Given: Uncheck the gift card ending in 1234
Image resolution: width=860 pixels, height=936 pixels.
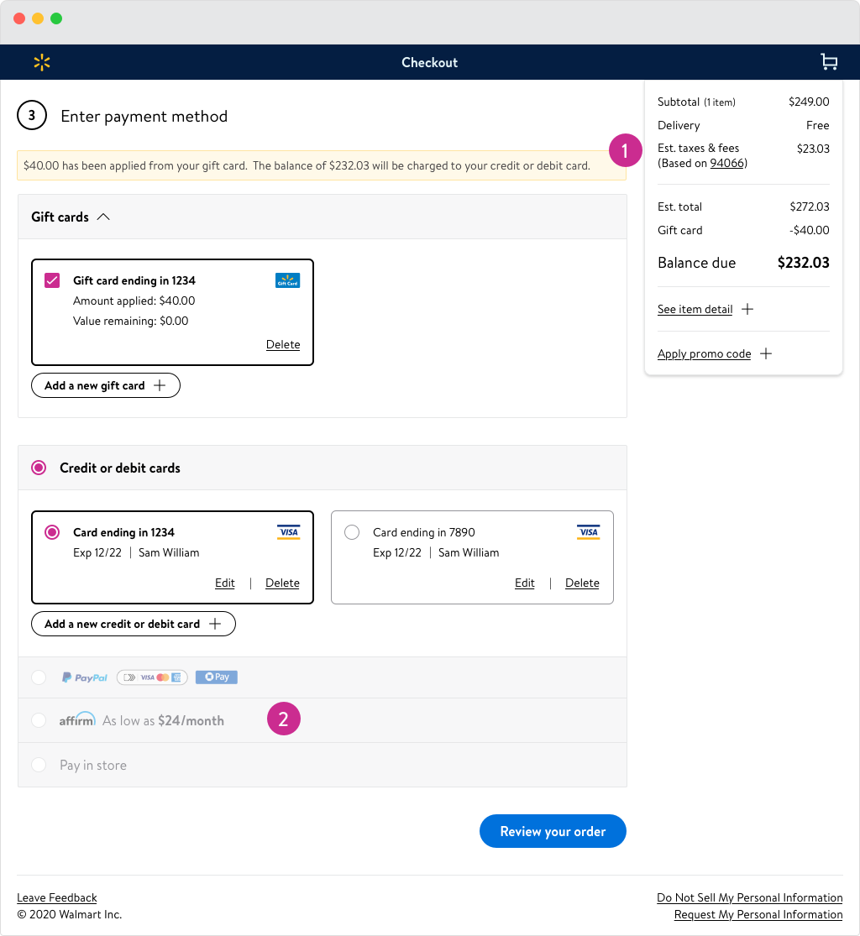Looking at the screenshot, I should coord(52,280).
